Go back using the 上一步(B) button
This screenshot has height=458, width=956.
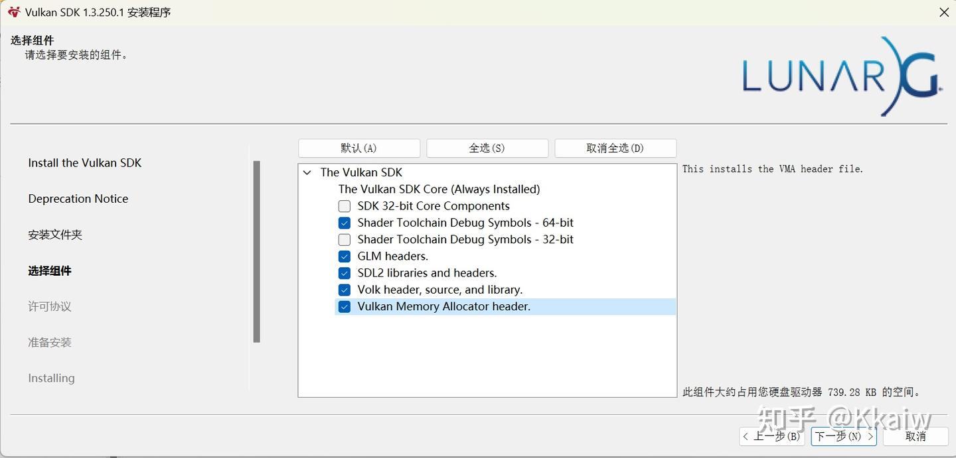click(772, 436)
